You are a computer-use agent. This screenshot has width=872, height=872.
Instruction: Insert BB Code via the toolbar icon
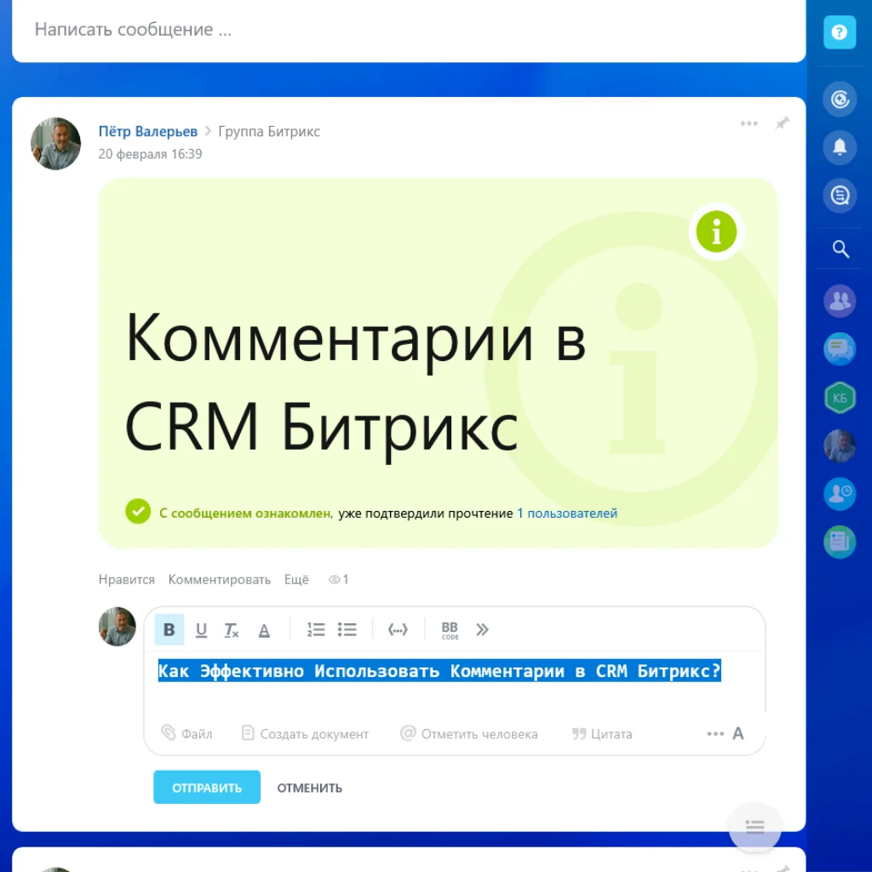pyautogui.click(x=450, y=629)
